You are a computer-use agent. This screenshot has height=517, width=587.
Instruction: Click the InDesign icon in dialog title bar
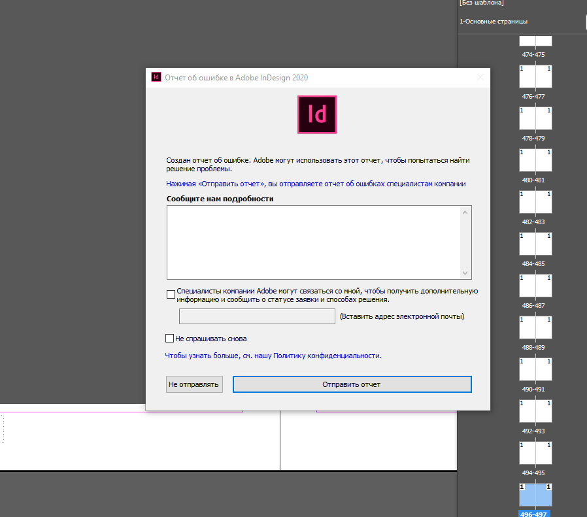pos(156,77)
